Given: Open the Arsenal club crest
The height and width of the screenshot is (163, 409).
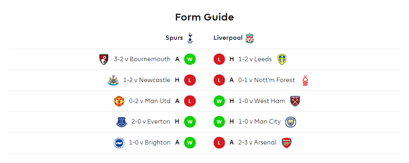Looking at the screenshot, I should 287,143.
